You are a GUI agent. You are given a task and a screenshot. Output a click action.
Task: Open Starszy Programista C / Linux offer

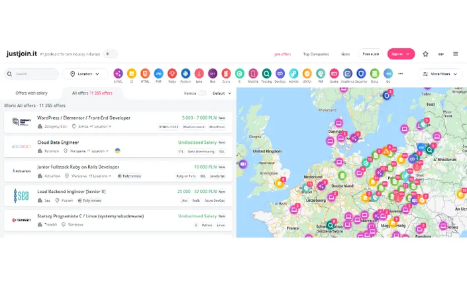click(118, 221)
